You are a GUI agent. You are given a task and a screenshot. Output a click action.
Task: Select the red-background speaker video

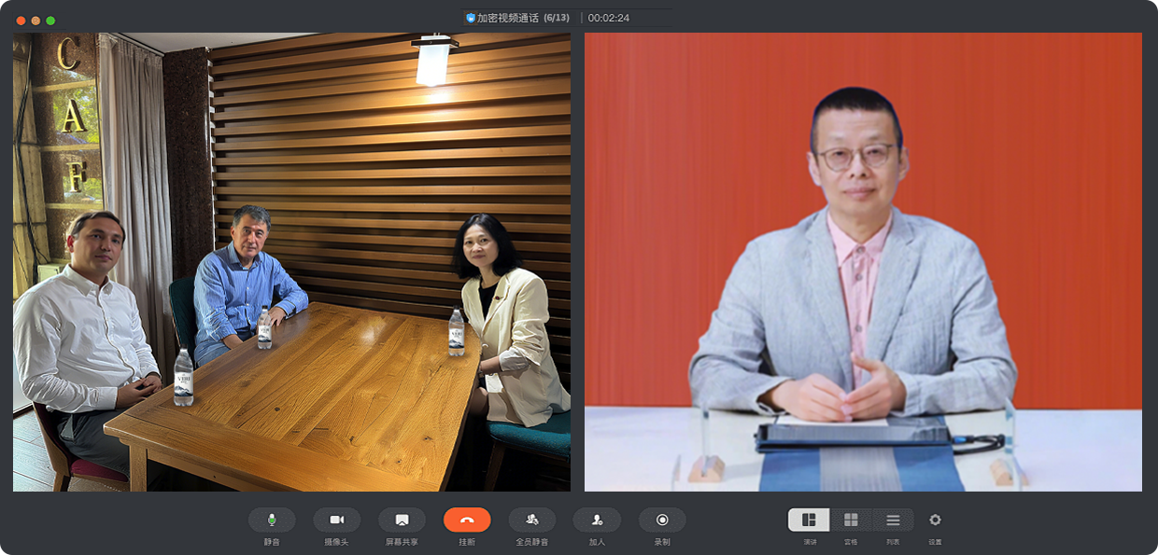click(863, 262)
